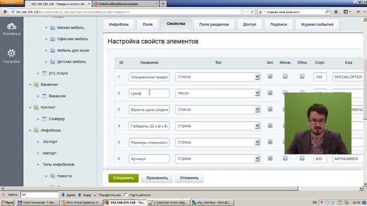
Task: Open Новости in the infoblock types tree
Action: (x=64, y=176)
